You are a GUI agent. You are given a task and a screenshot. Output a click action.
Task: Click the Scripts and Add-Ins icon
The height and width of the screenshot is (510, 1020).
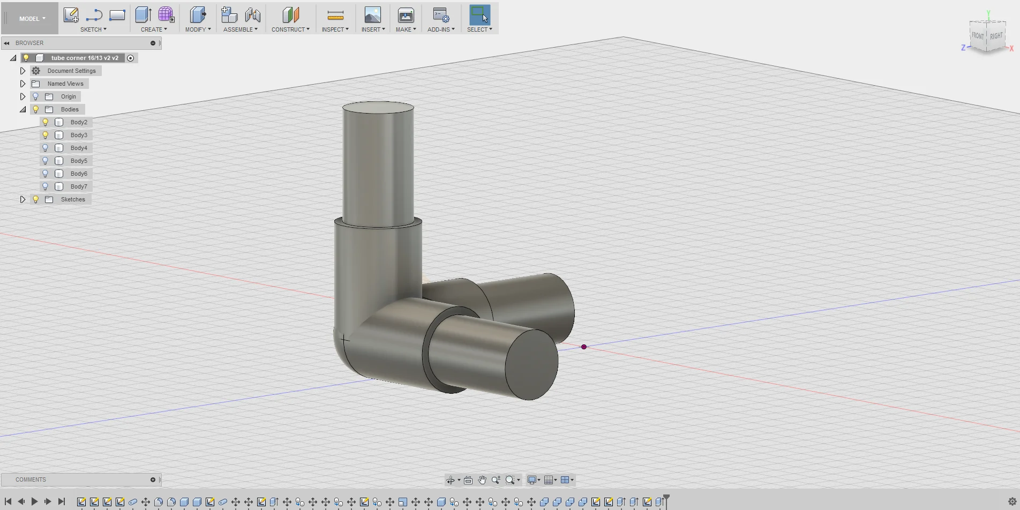(441, 15)
